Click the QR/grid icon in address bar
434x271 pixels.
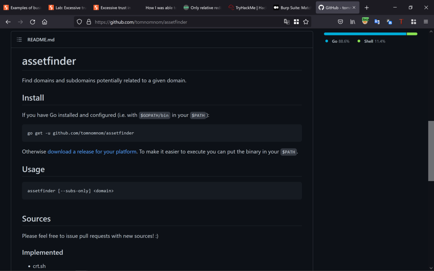[296, 22]
